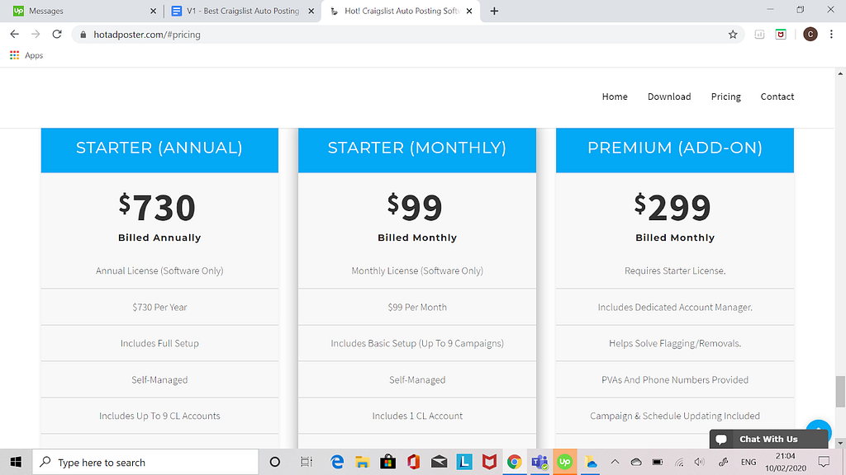
Task: Open volume control in tray
Action: click(x=700, y=462)
